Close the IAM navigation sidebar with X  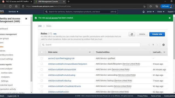tap(26, 19)
